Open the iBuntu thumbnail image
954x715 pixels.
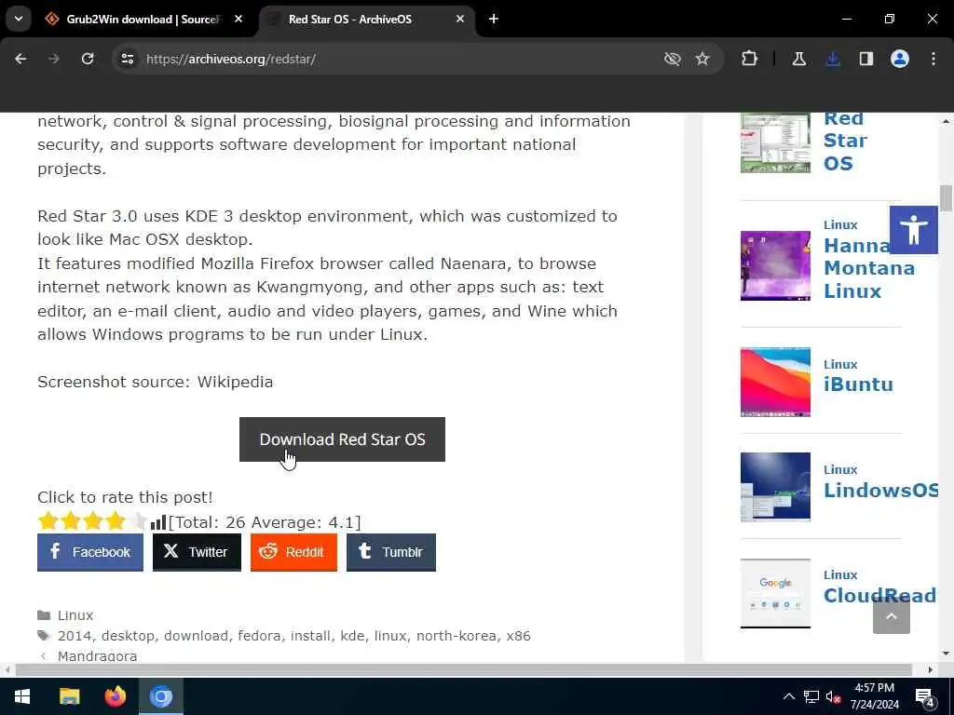click(x=775, y=382)
